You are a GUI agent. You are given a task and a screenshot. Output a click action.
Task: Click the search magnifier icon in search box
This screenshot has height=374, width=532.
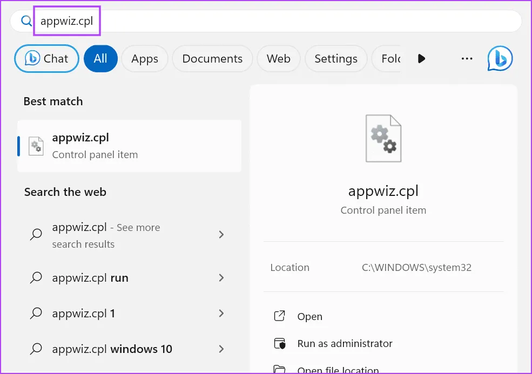[26, 21]
